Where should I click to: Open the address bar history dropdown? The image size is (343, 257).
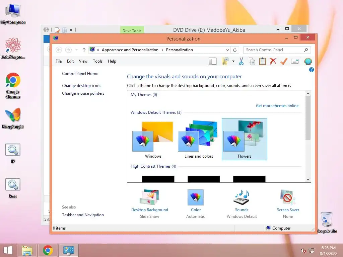point(227,50)
